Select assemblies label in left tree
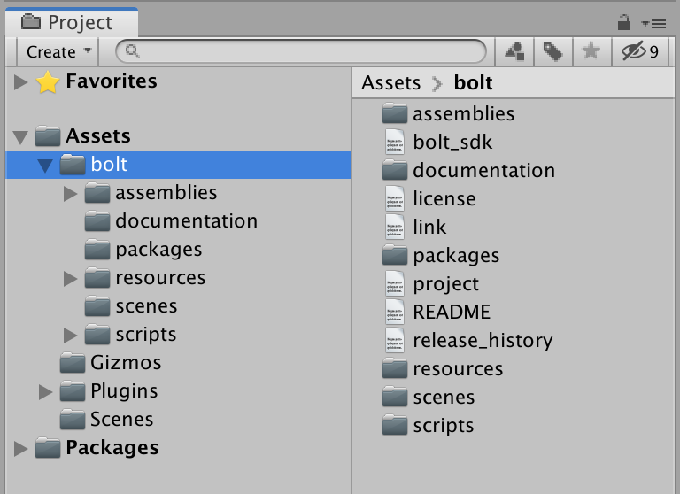This screenshot has height=494, width=680. click(166, 193)
